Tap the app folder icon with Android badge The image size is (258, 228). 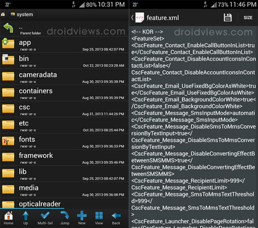click(x=8, y=43)
